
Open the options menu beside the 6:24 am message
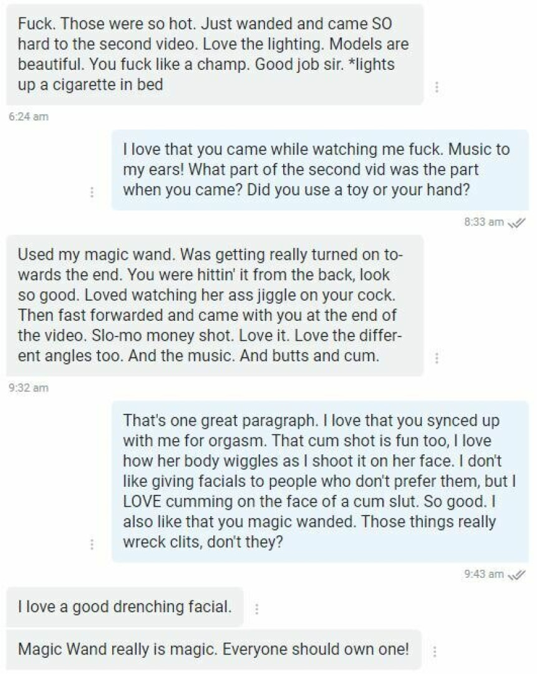(437, 87)
